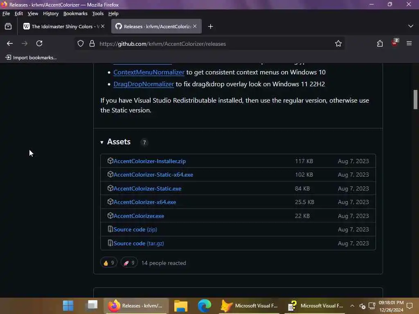Click package icon beside AccentColorizer-Static-x64.exe

(110, 174)
